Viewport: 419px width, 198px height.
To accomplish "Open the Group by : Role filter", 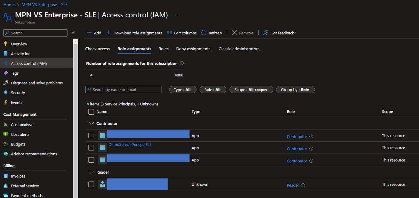I will point(296,90).
